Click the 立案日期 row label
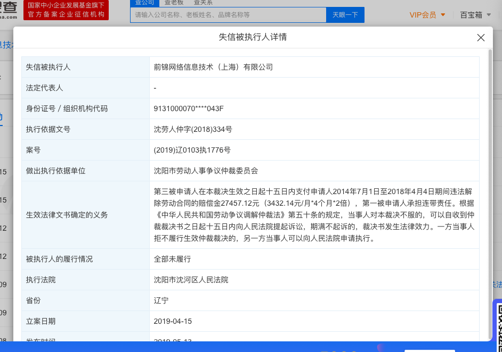 [41, 321]
